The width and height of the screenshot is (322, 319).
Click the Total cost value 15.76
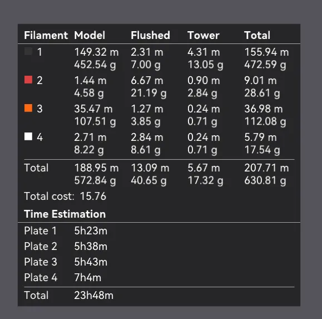click(x=93, y=196)
